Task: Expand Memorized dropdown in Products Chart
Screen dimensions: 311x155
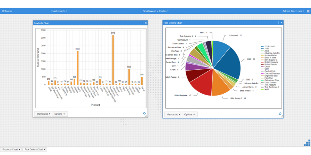Action: point(43,114)
